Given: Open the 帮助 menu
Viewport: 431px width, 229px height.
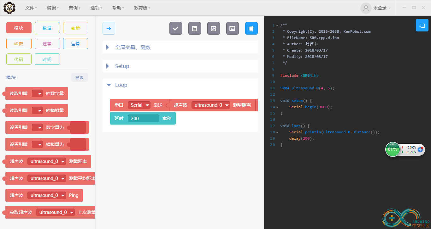Looking at the screenshot, I should pos(118,8).
